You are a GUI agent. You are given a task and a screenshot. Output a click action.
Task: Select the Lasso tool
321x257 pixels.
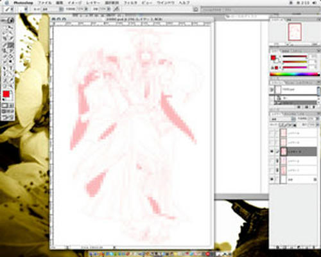tap(4, 33)
